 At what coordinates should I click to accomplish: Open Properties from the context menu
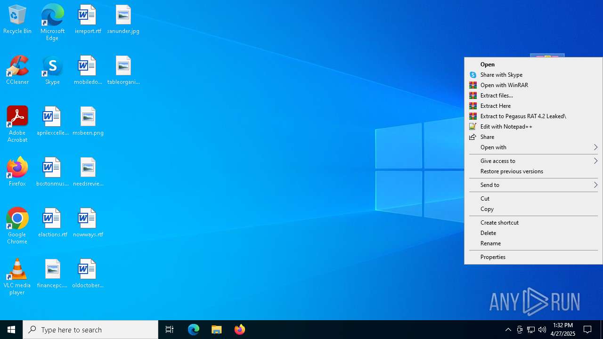pos(533,257)
